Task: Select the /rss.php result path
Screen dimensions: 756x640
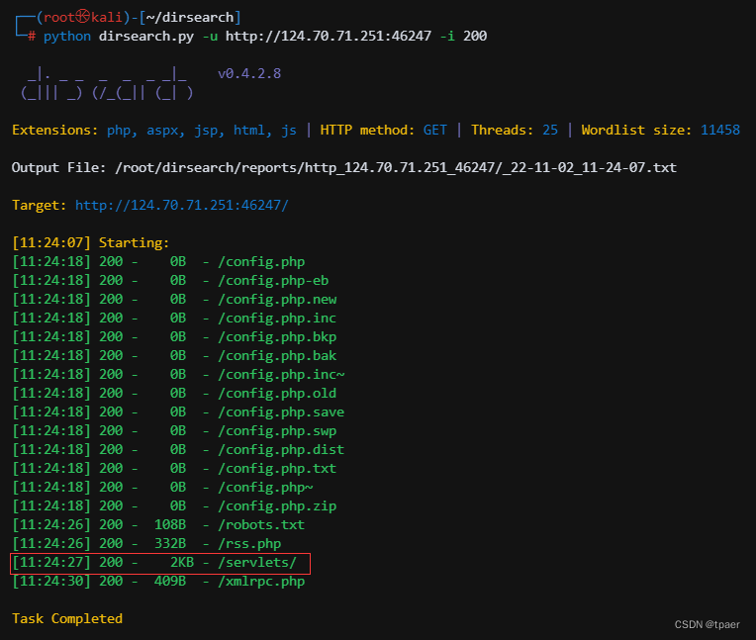Action: pyautogui.click(x=249, y=544)
